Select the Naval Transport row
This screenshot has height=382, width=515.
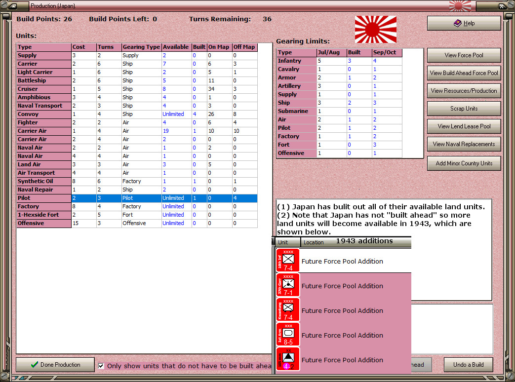point(137,106)
